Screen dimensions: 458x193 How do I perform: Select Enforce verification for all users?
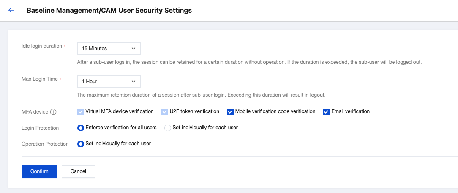(81, 128)
